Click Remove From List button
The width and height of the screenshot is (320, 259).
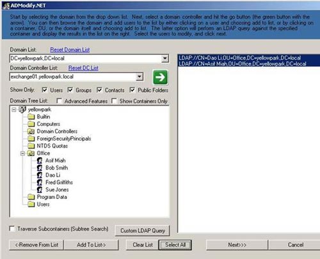coord(36,245)
